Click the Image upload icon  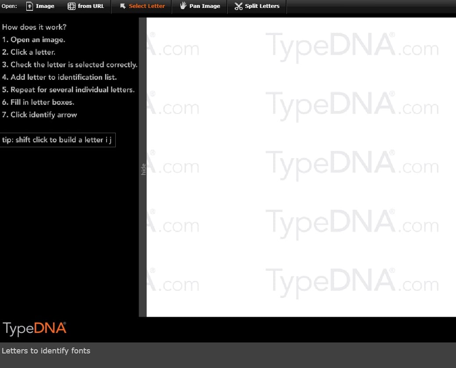click(x=30, y=6)
